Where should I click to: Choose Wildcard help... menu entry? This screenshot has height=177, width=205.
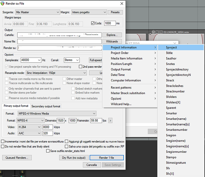point(130,104)
